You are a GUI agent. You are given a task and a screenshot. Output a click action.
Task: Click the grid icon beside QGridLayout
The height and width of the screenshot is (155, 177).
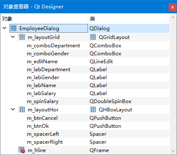[x=93, y=37]
